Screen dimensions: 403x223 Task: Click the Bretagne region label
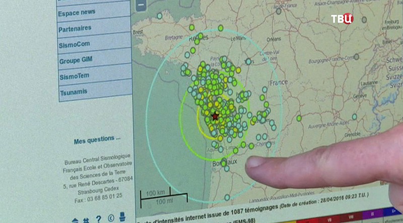173,38
